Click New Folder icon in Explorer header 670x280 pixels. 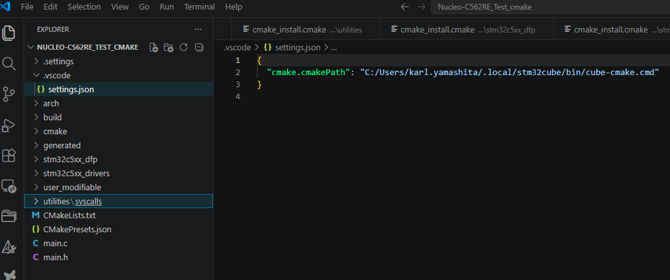(x=169, y=48)
